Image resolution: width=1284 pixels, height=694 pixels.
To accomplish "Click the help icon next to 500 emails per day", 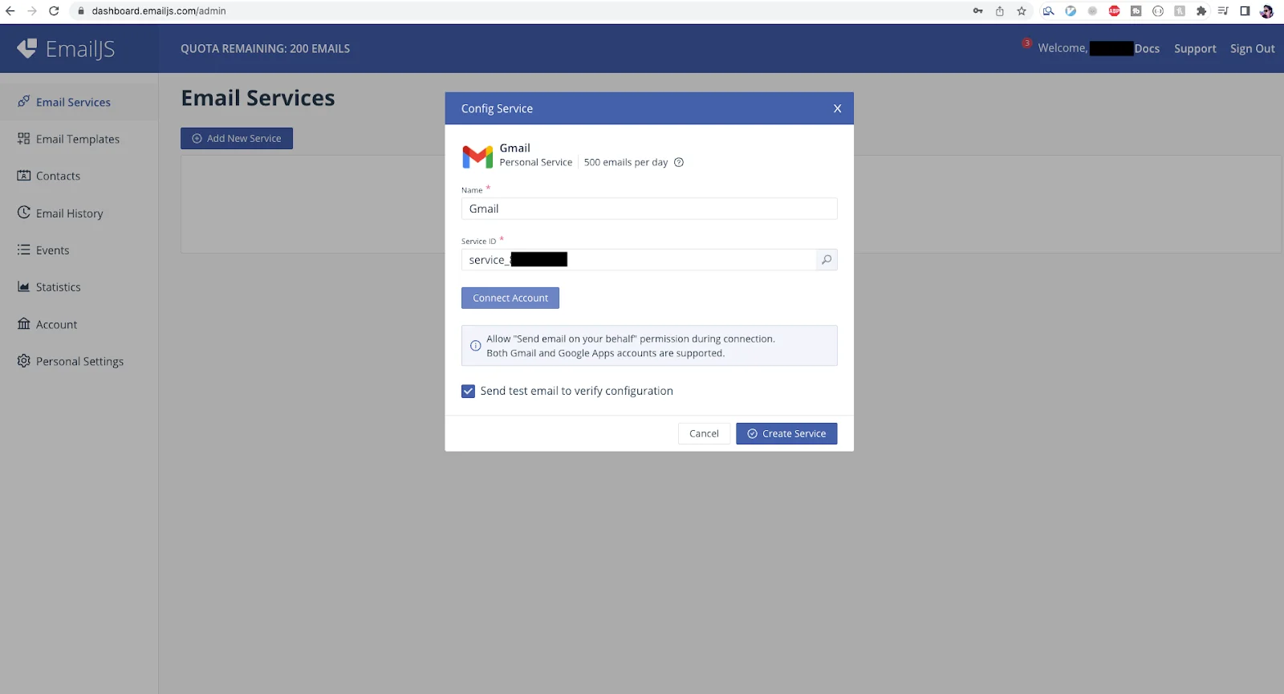I will tap(679, 162).
